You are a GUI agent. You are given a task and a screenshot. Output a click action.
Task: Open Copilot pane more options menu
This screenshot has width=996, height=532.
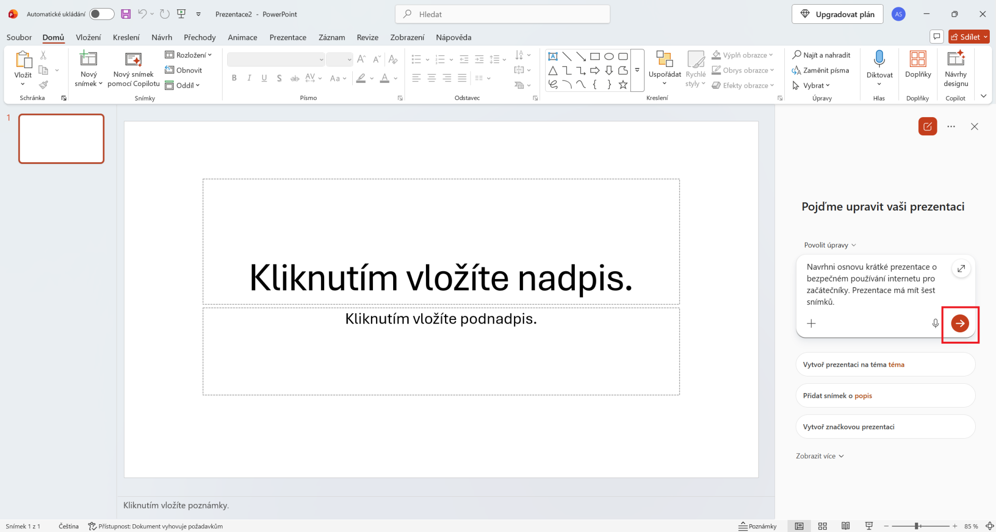point(951,127)
